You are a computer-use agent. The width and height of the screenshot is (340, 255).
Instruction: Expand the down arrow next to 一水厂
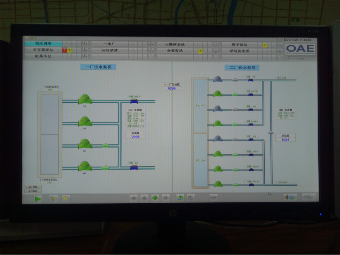pos(151,44)
